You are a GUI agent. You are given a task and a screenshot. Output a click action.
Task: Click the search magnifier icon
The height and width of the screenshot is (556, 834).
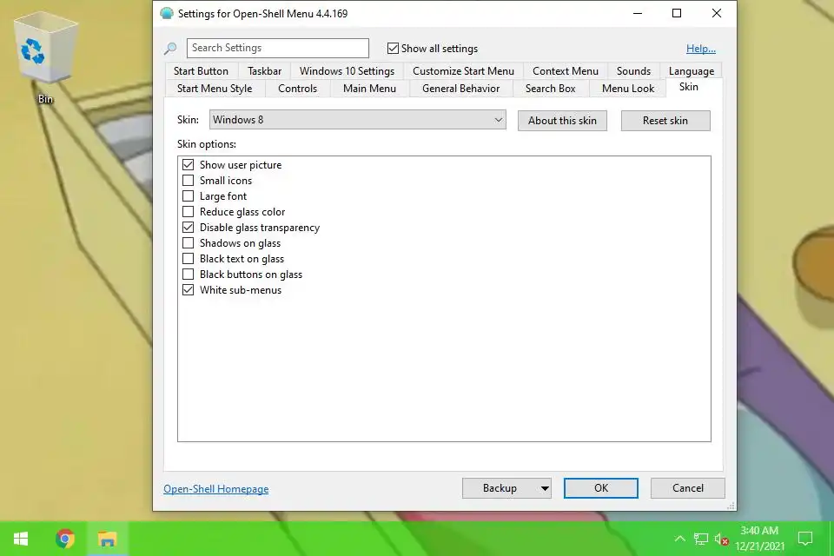click(x=171, y=49)
